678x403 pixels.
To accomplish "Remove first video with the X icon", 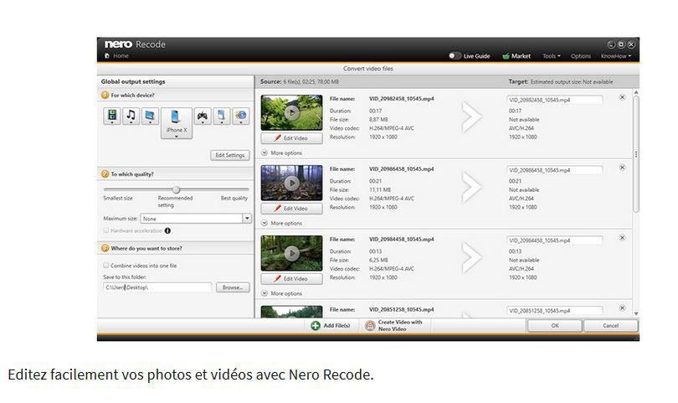I will pos(622,97).
